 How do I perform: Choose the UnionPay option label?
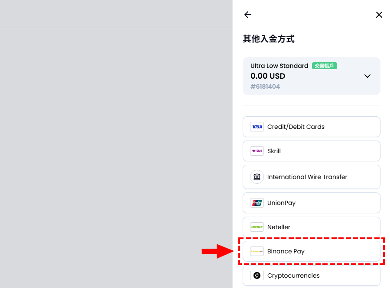[281, 203]
